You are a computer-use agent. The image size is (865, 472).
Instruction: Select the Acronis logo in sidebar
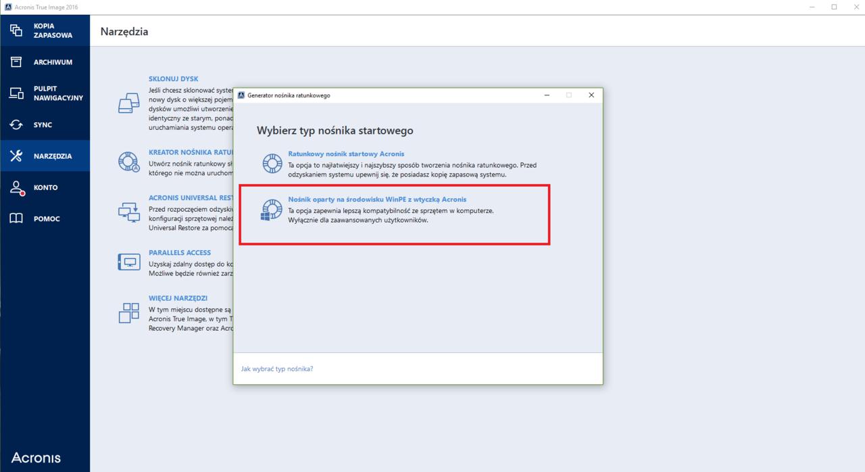click(36, 458)
